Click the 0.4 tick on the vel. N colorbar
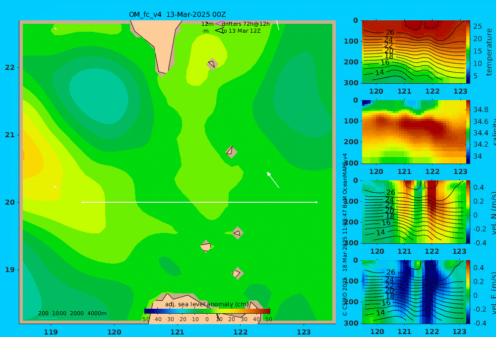Screen dimensions: 496x337 pos(479,187)
